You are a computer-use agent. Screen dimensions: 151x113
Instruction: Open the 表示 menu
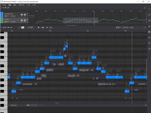coord(15,5)
